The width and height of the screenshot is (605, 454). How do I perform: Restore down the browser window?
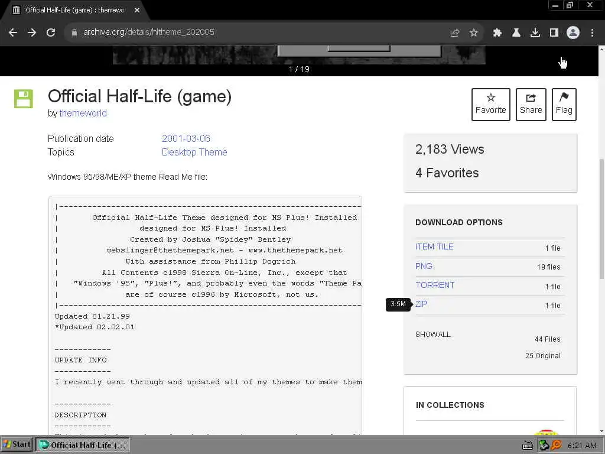pyautogui.click(x=570, y=5)
